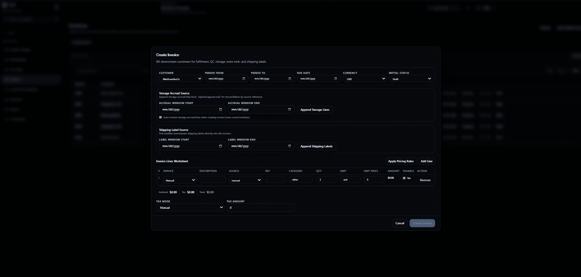Open calendar picker for Period To
Image resolution: width=581 pixels, height=277 pixels.
tap(290, 79)
